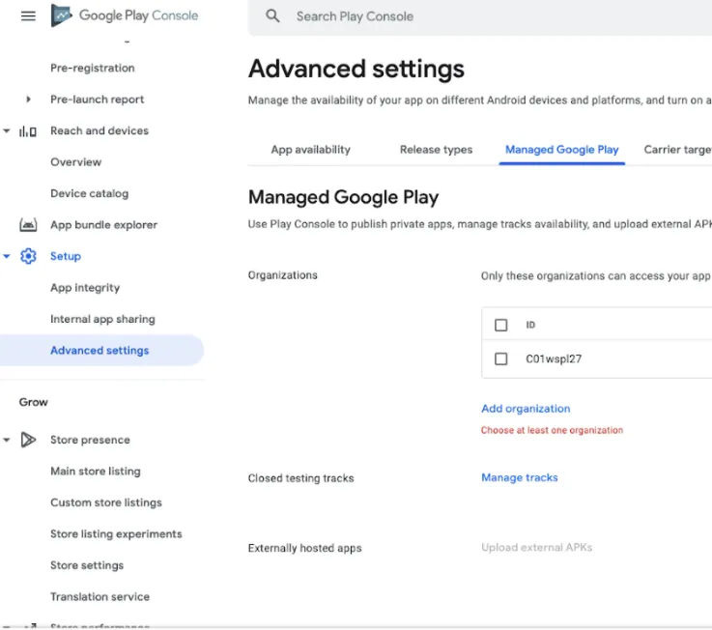Select the Managed Google Play tab
This screenshot has width=712, height=630.
(x=561, y=150)
